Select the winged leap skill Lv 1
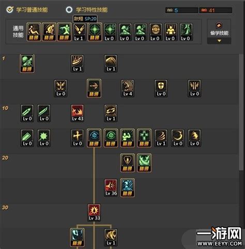The width and height of the screenshot is (245, 249). pyautogui.click(x=79, y=32)
